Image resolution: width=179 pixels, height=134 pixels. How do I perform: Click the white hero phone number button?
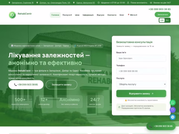coord(26,84)
